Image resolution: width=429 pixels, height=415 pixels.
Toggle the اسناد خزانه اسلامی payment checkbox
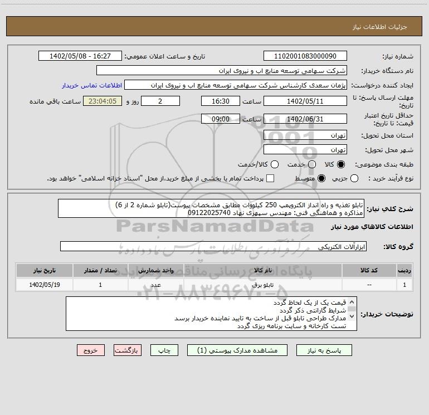(x=270, y=178)
